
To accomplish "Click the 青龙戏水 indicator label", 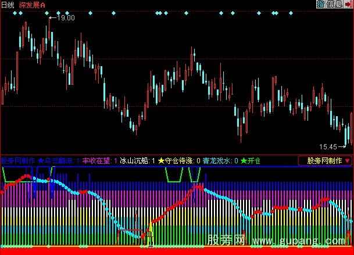I will pyautogui.click(x=219, y=161).
